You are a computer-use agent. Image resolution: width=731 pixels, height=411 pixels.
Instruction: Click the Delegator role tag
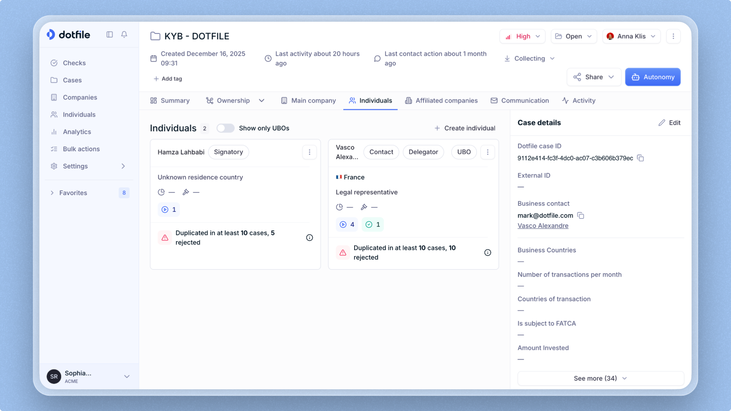point(423,152)
